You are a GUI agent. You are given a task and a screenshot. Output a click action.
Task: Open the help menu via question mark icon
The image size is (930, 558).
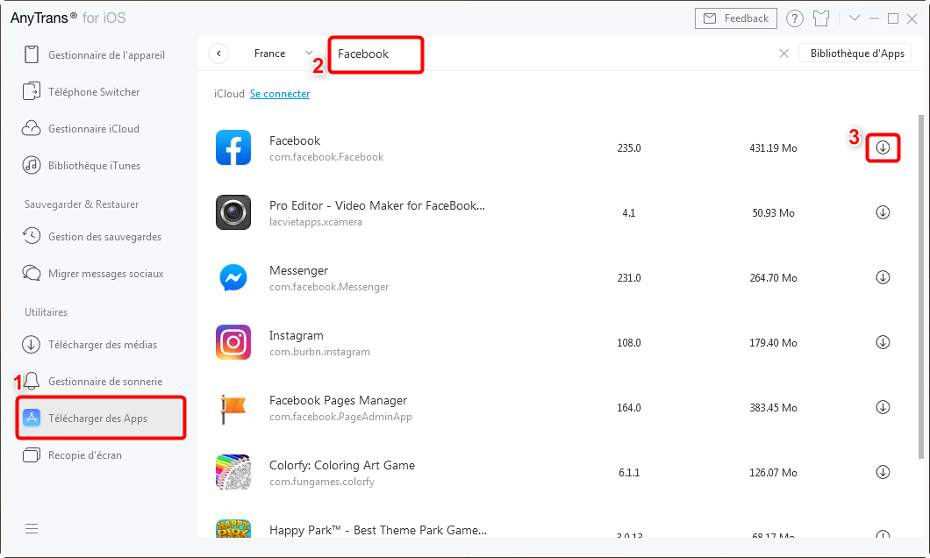tap(795, 18)
